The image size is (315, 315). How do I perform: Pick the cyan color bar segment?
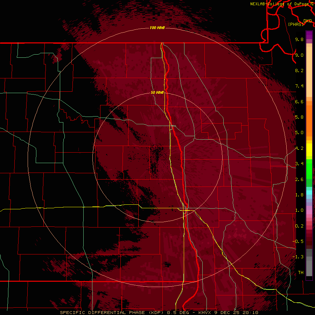(309, 192)
